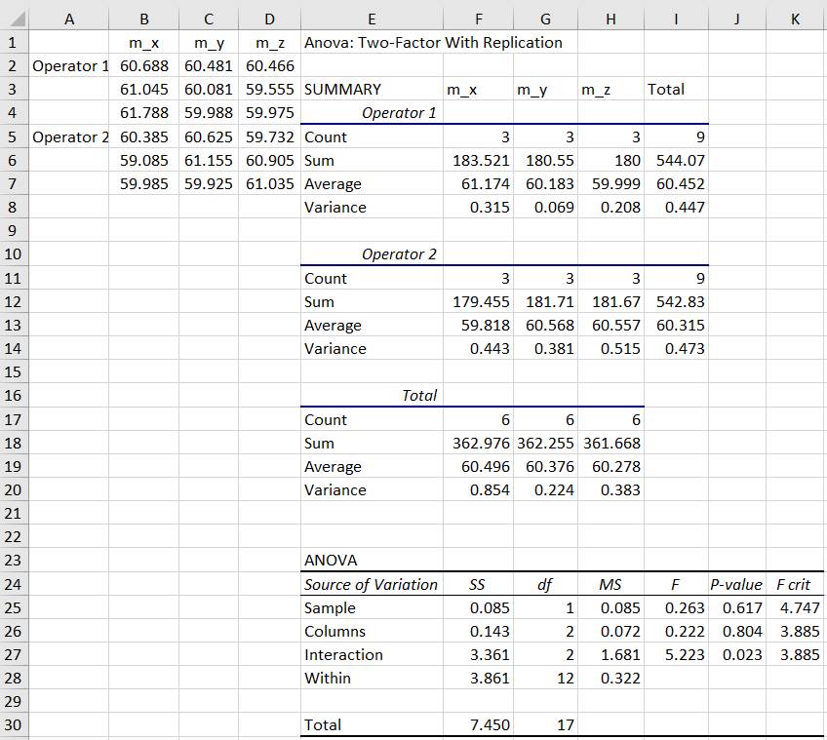827x740 pixels.
Task: Click the df column header
Action: tap(545, 584)
